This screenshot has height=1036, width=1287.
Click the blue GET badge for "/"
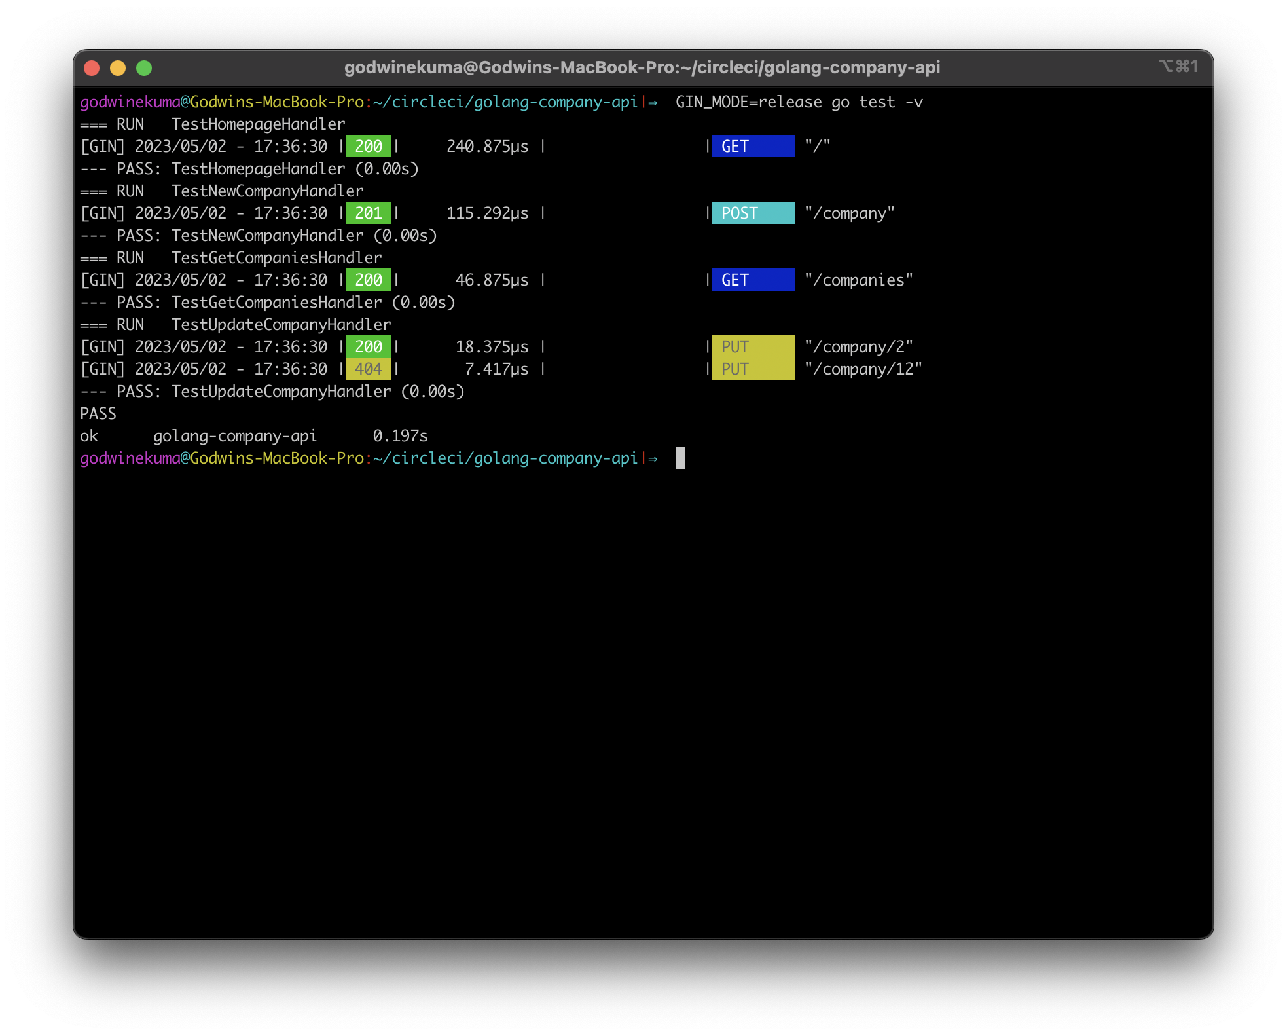tap(753, 146)
